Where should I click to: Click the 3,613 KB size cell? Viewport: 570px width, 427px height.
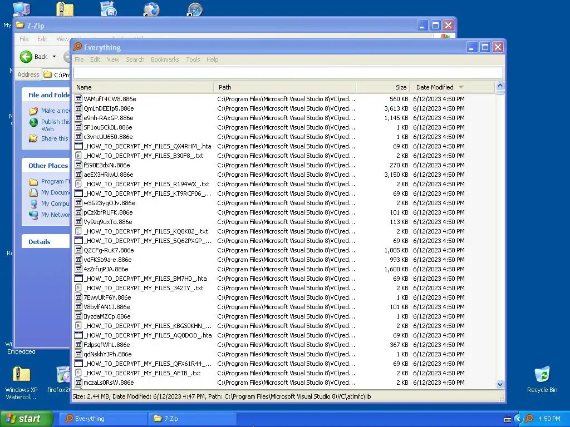[x=396, y=108]
